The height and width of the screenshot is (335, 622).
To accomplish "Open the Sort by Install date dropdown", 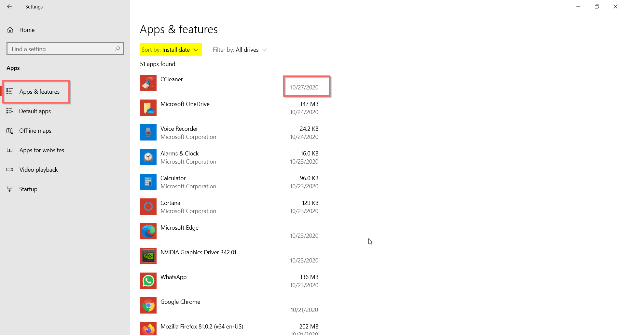I will (171, 50).
